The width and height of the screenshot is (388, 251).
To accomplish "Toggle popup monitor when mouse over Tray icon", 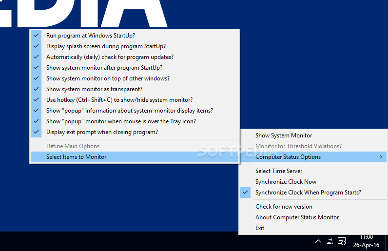I will [x=135, y=121].
